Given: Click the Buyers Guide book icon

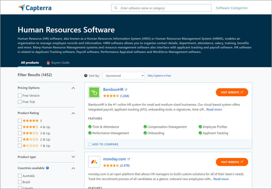Looking at the screenshot, I should tap(48, 63).
